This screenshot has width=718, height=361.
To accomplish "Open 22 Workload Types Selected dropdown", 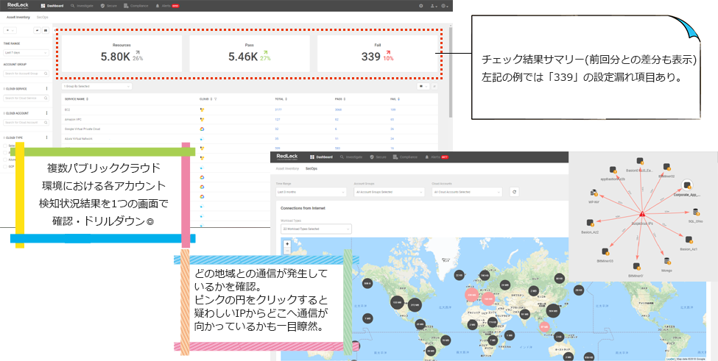I will (316, 229).
